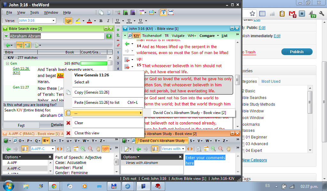Click the hand pan icon in RMAC book view
Screen dimensions: 327x191
98,149
